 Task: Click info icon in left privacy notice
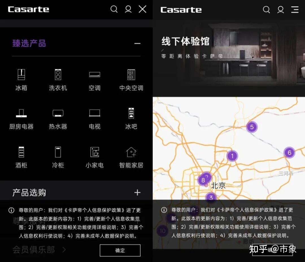coord(11,210)
